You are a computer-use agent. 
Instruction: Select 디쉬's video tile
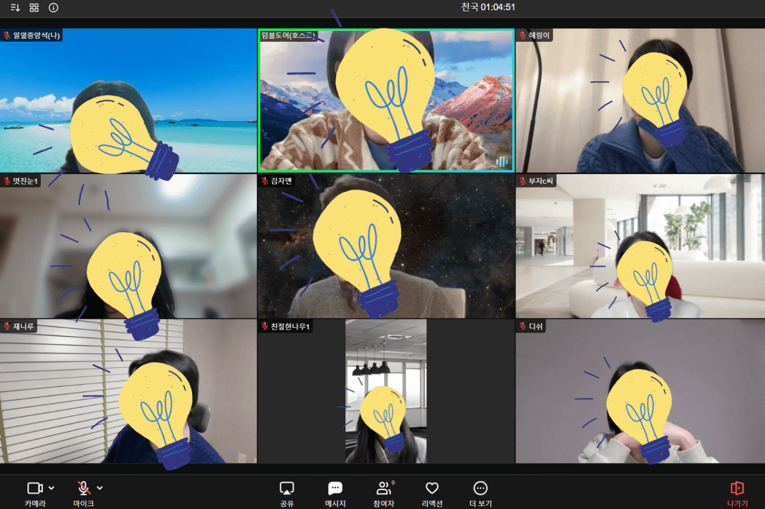[641, 392]
